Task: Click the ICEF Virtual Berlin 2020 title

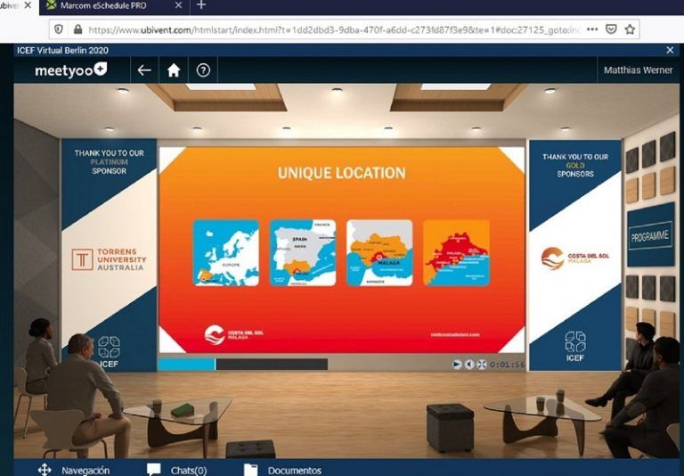Action: pyautogui.click(x=62, y=50)
